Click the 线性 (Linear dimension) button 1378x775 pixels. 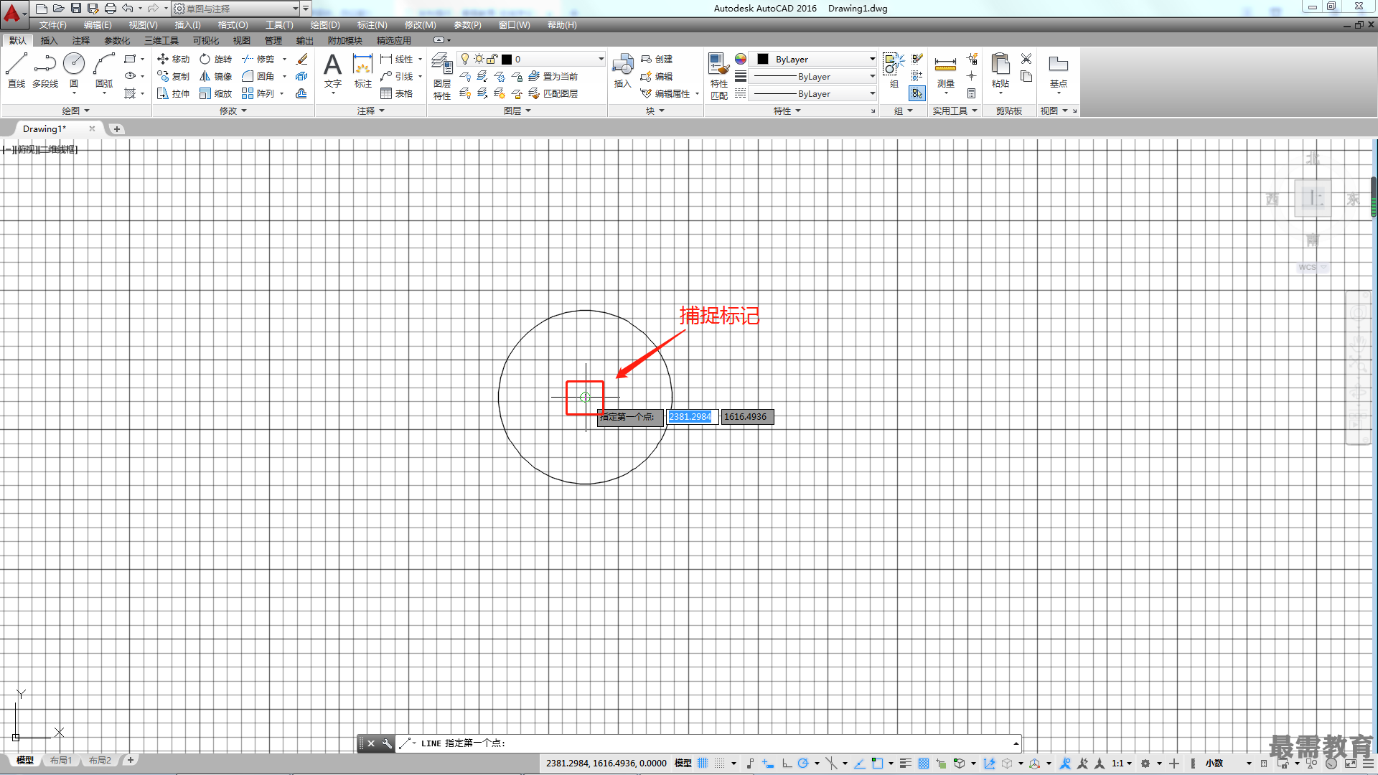click(x=397, y=59)
